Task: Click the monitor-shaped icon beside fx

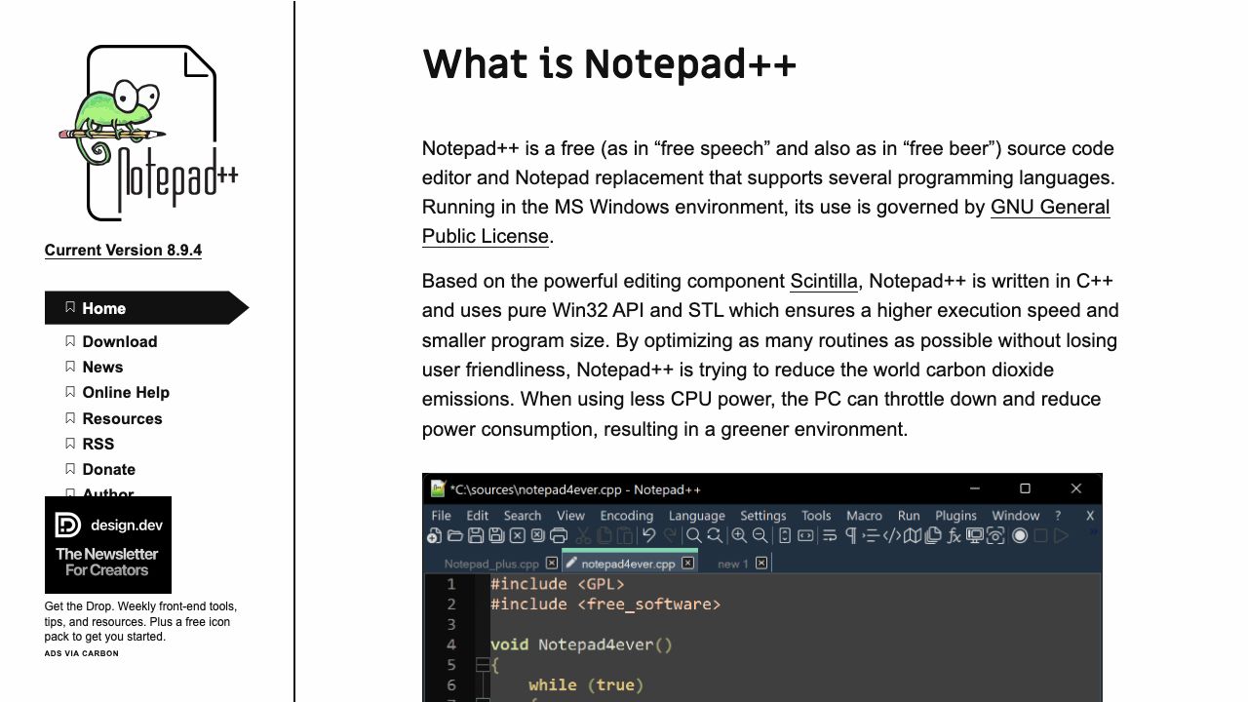Action: [975, 535]
